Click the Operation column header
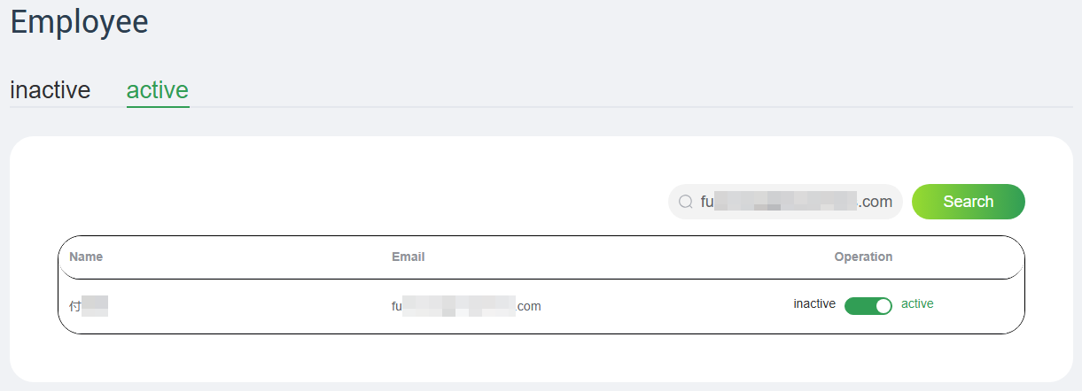The image size is (1082, 391). 863,257
